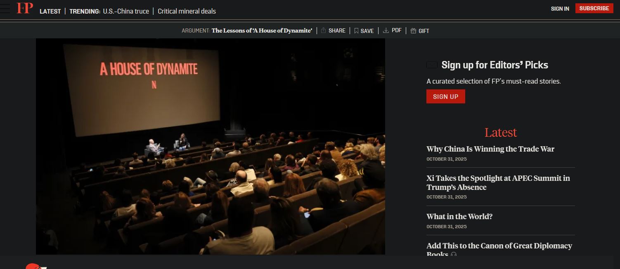Image resolution: width=620 pixels, height=269 pixels.
Task: Click the Sign In link
Action: pyautogui.click(x=560, y=9)
